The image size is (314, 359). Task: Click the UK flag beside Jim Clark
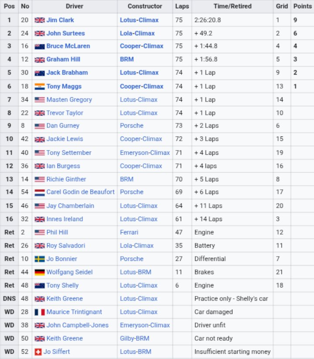pos(40,20)
